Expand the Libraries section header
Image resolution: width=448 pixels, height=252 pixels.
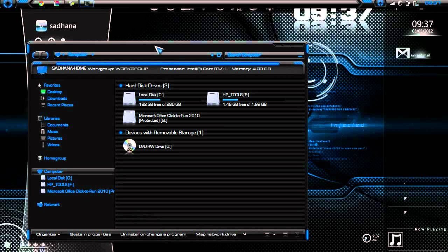coord(51,118)
